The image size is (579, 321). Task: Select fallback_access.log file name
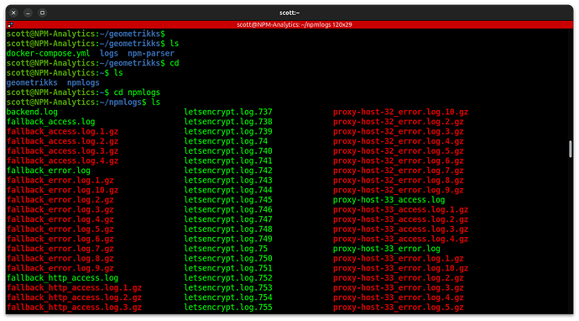coord(51,122)
